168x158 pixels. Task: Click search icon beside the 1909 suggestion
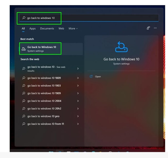pos(24,93)
